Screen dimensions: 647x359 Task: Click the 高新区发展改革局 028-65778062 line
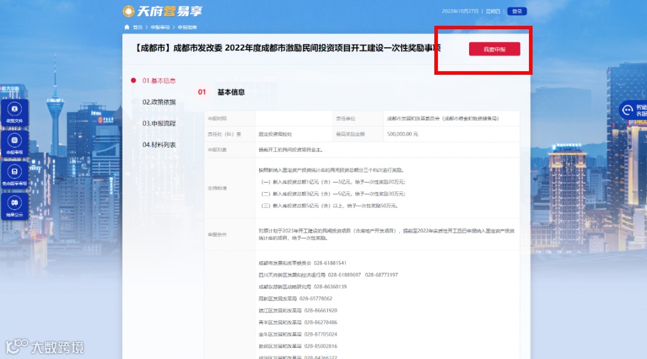pos(295,299)
